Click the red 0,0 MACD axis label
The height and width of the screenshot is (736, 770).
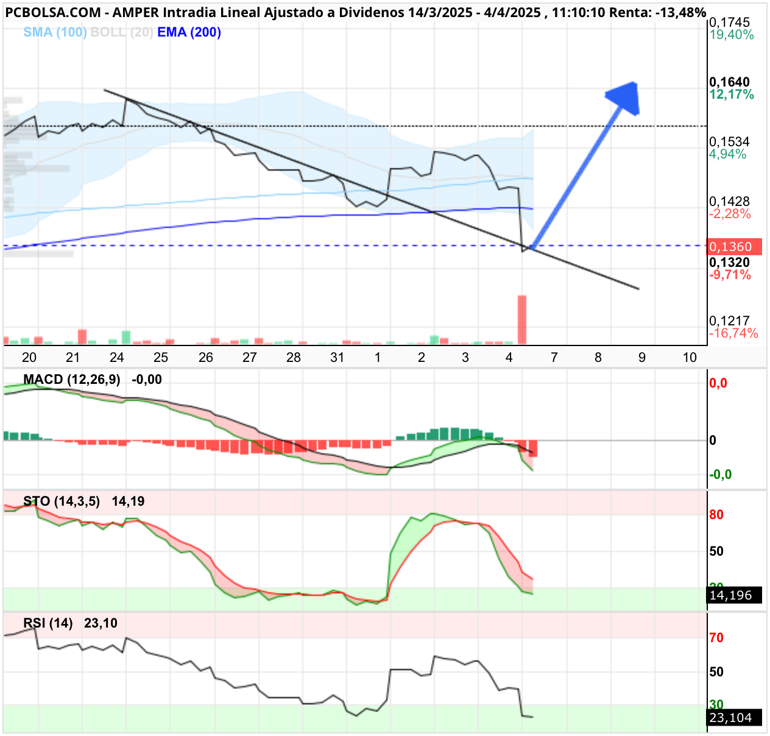[718, 383]
